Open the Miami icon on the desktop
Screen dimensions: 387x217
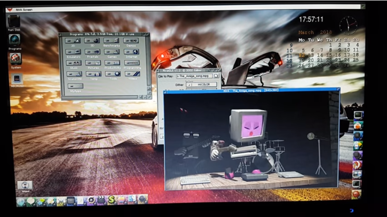(25, 185)
